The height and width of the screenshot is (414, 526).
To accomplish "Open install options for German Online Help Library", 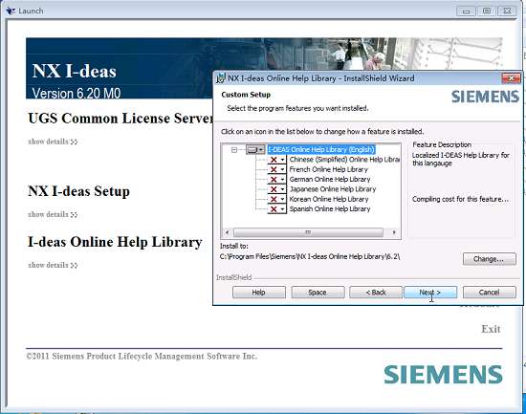I will pos(276,180).
